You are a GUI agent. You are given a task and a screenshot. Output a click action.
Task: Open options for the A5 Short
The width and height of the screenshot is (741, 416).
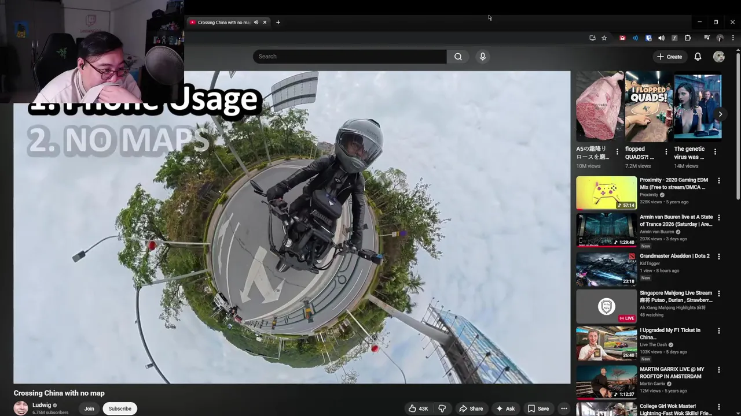pos(617,152)
